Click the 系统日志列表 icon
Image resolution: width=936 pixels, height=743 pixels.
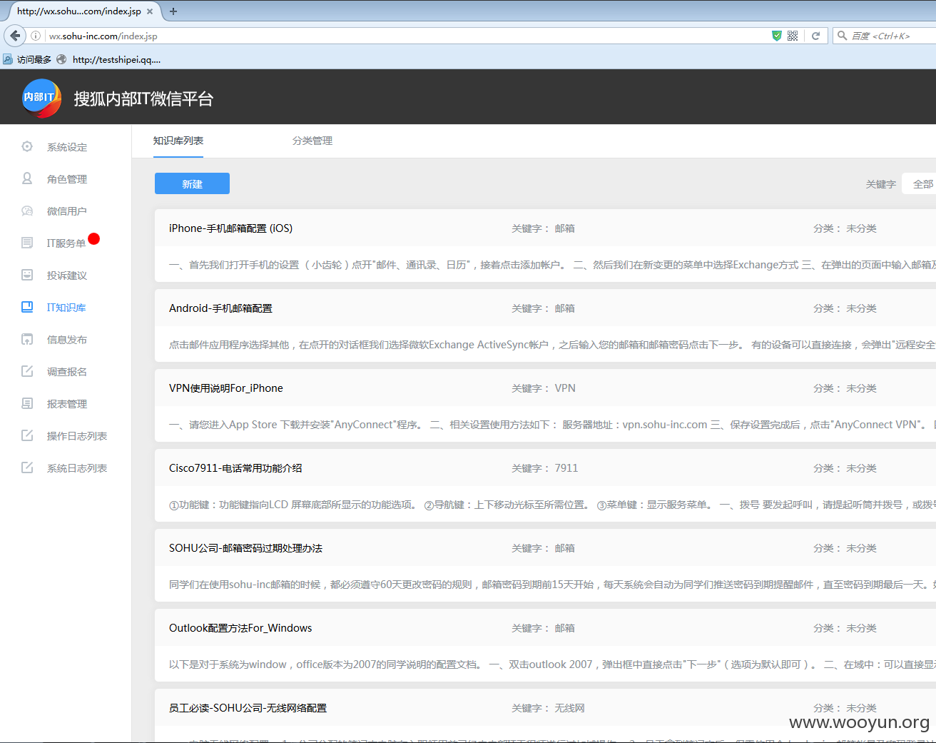tap(27, 467)
